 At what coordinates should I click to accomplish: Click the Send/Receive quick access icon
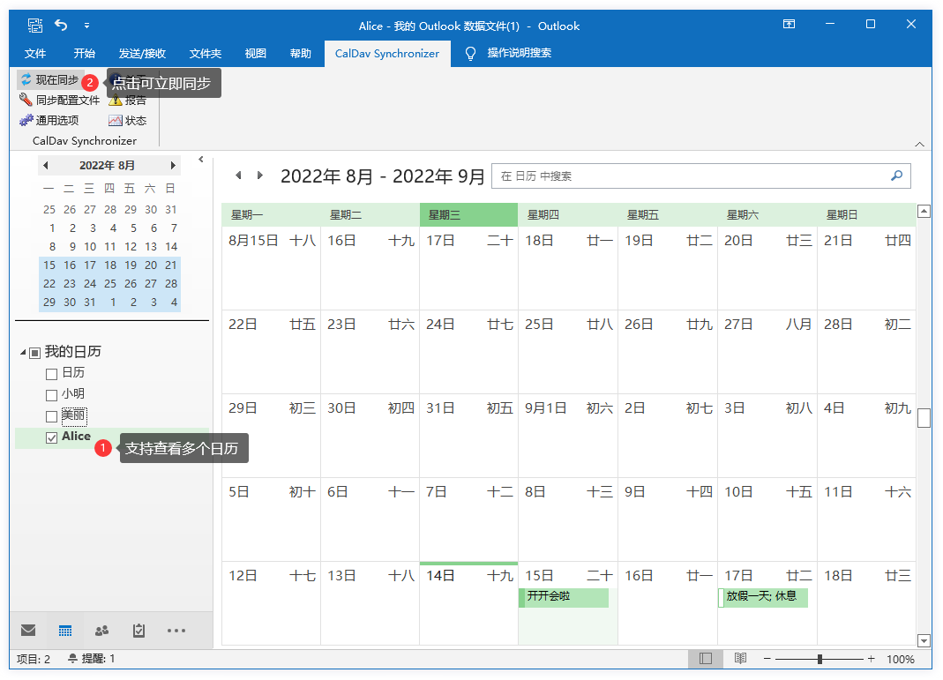click(35, 26)
